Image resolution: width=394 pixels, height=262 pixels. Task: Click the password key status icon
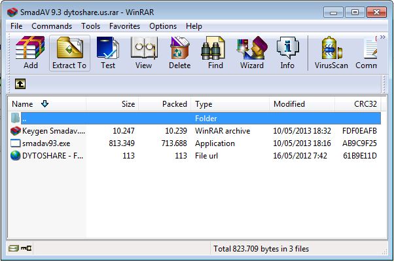click(26, 248)
